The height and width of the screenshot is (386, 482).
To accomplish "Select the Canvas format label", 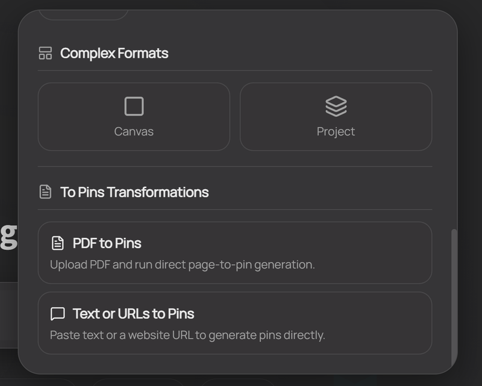I will point(134,131).
